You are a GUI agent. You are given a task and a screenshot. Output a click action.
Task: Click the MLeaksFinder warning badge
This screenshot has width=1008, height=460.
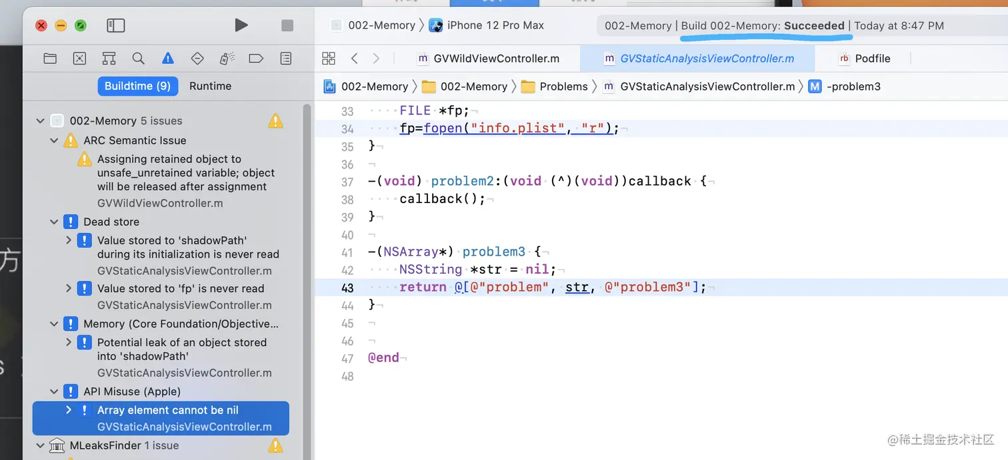tap(275, 445)
